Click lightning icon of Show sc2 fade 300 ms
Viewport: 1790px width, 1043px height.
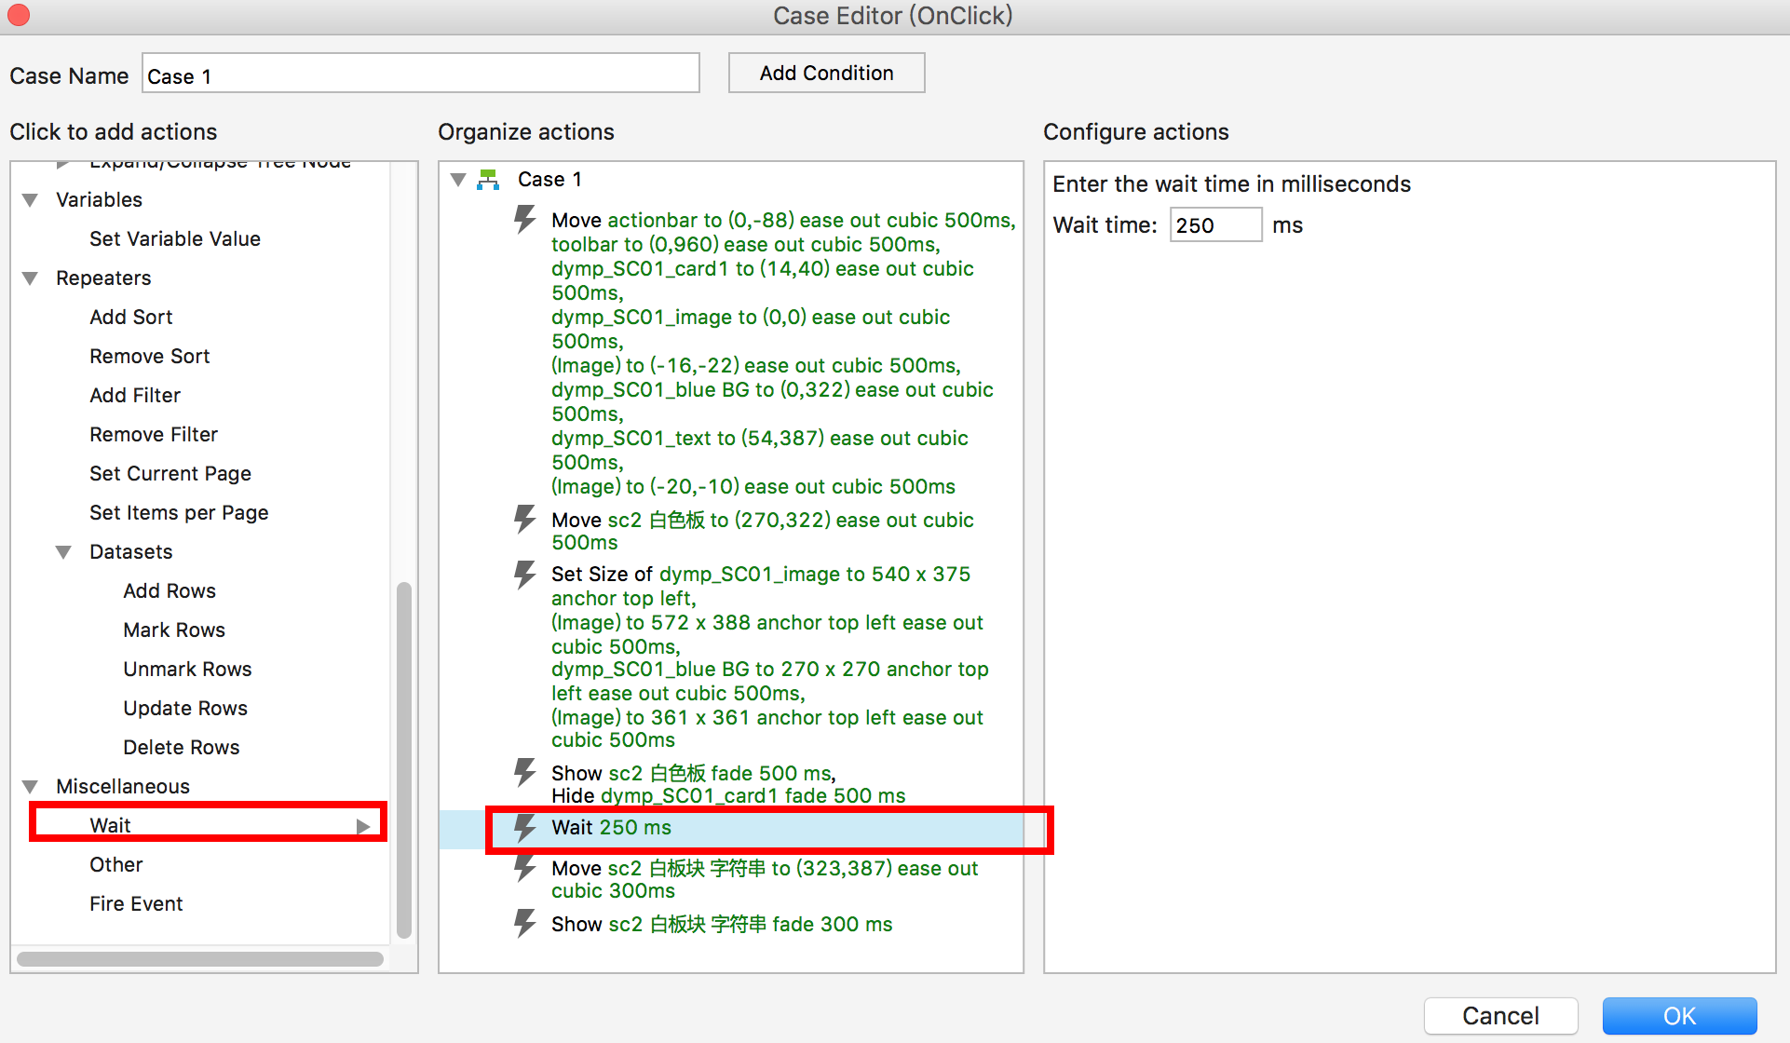(x=525, y=924)
